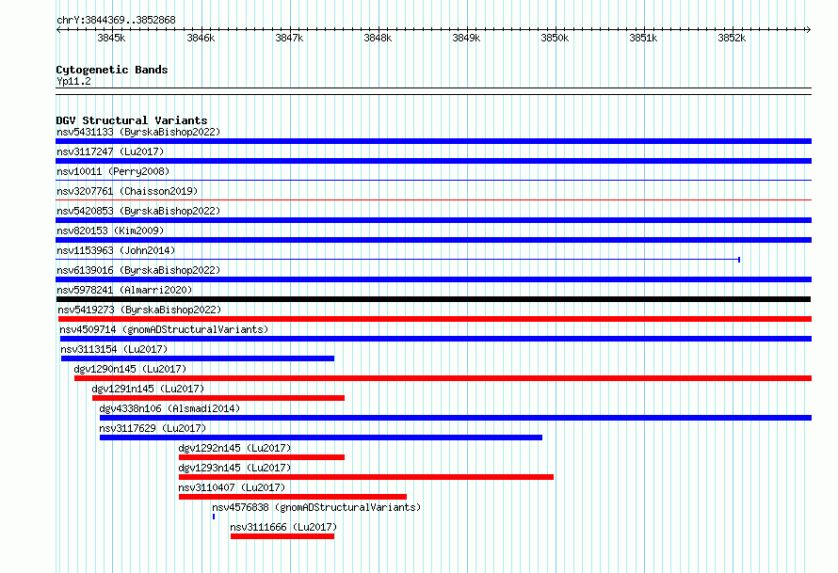Open variant nsv10011 (Perry2008)
838x573 pixels.
pyautogui.click(x=113, y=171)
